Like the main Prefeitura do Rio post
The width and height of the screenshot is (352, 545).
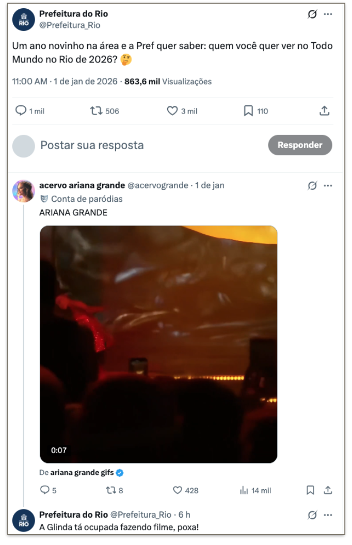click(172, 111)
